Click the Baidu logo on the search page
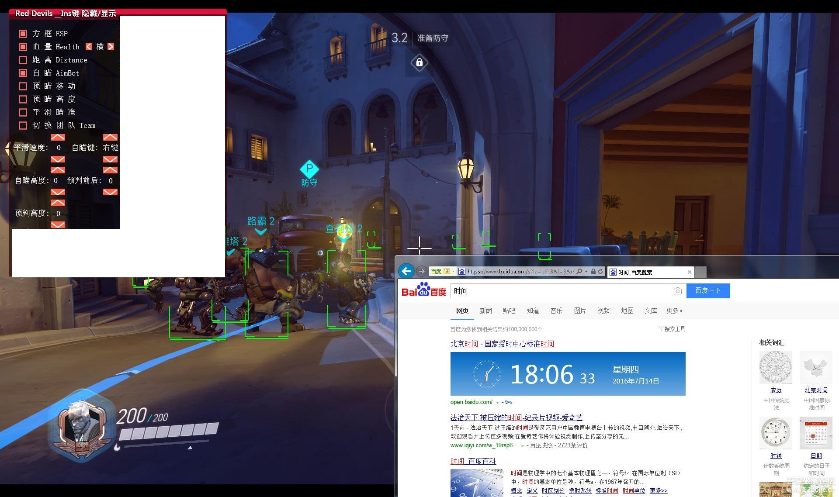Viewport: 839px width, 497px height. coord(424,290)
